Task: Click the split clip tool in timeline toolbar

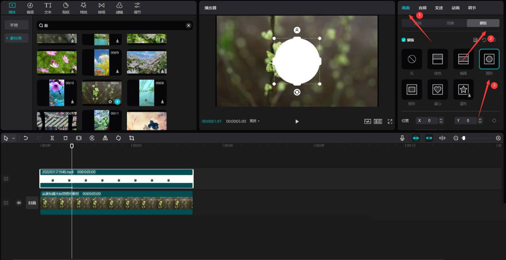Action: (x=52, y=138)
